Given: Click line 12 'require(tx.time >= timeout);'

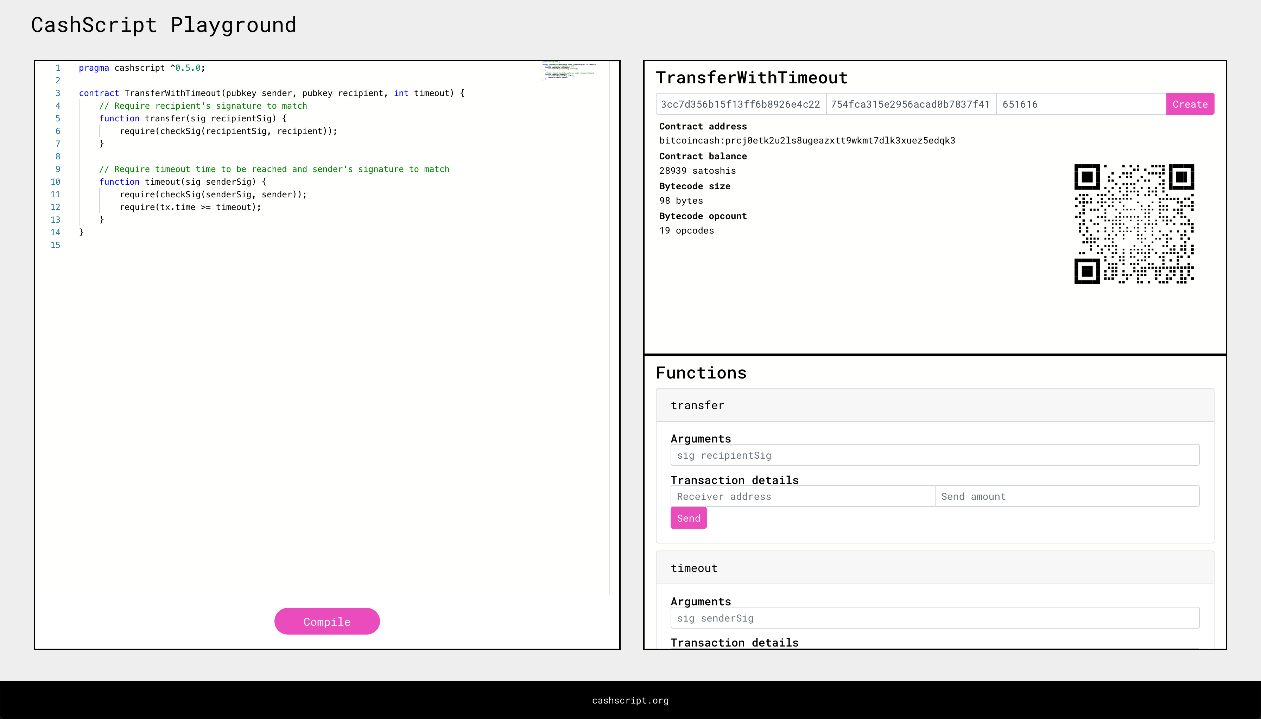Looking at the screenshot, I should coord(190,207).
